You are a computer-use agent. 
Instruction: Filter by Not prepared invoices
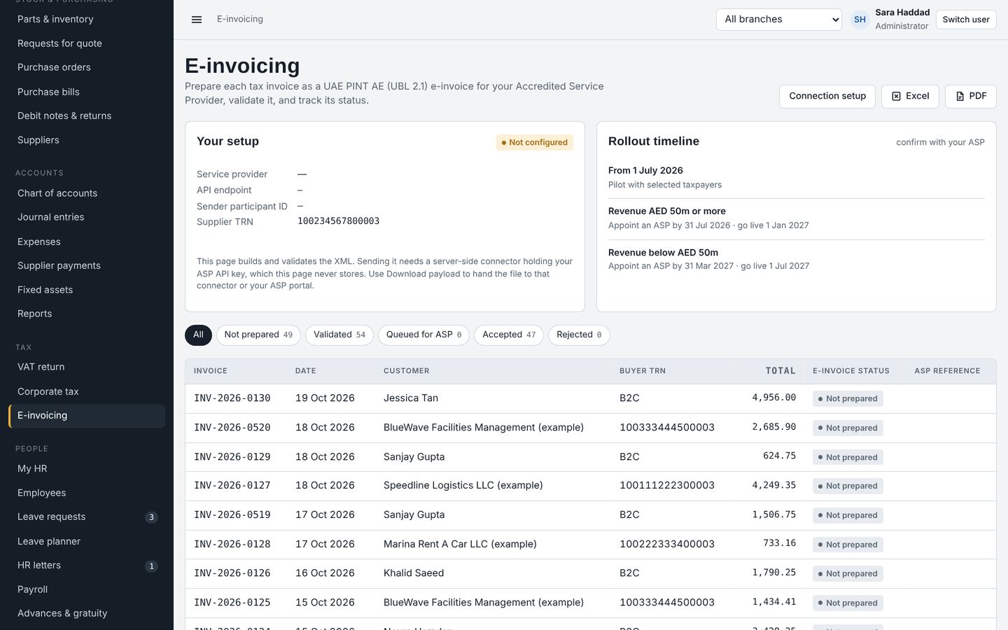pos(258,335)
